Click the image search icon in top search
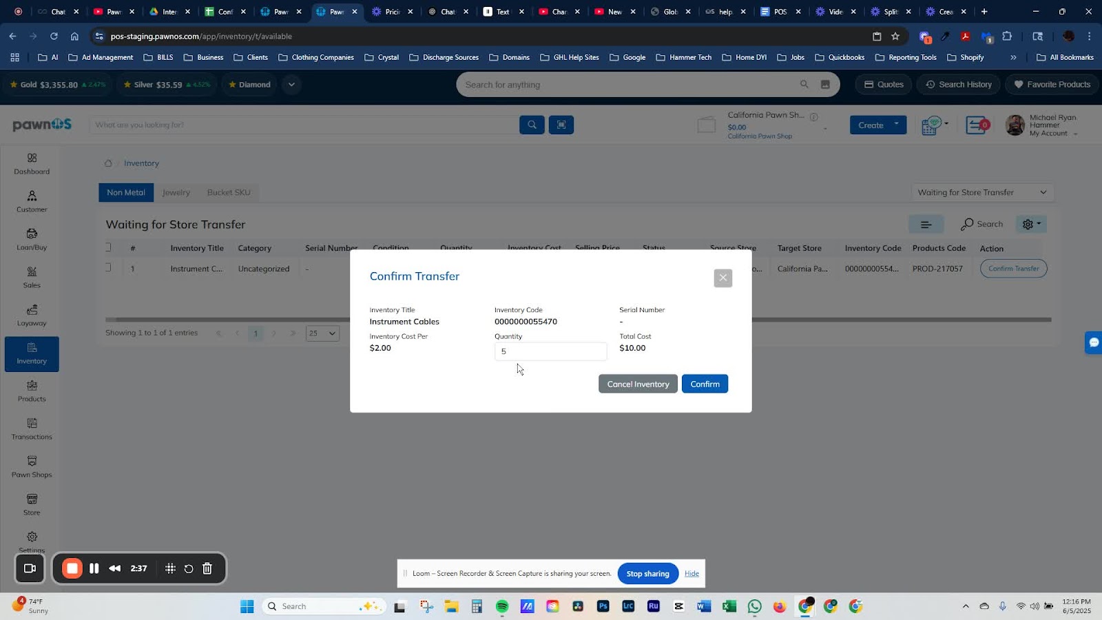The height and width of the screenshot is (620, 1102). click(x=825, y=85)
